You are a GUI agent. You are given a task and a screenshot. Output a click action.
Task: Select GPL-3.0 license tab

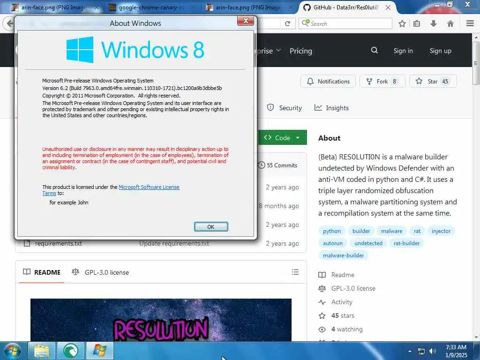100,272
